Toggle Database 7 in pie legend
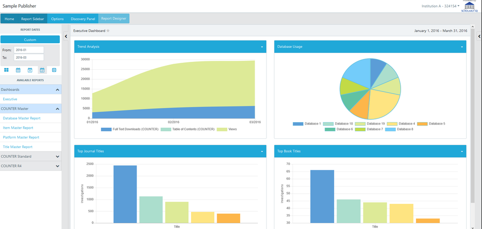Screen dimensions: 482x229 369,130
